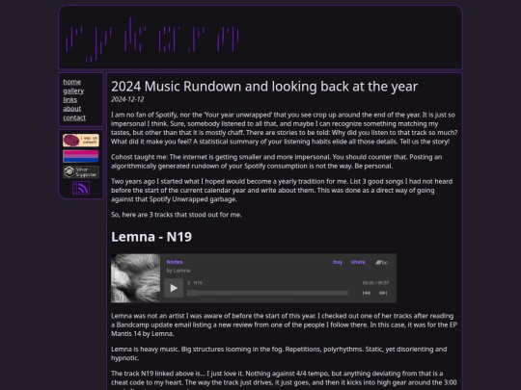Play the N19 track
This screenshot has width=521, height=390.
(x=174, y=288)
